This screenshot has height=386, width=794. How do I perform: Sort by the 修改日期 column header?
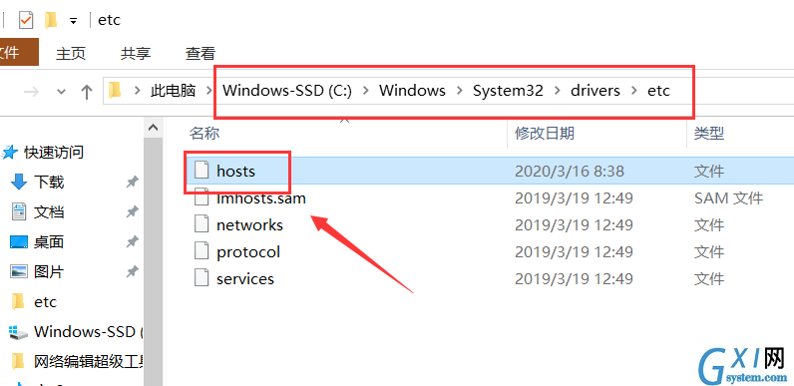pos(545,134)
